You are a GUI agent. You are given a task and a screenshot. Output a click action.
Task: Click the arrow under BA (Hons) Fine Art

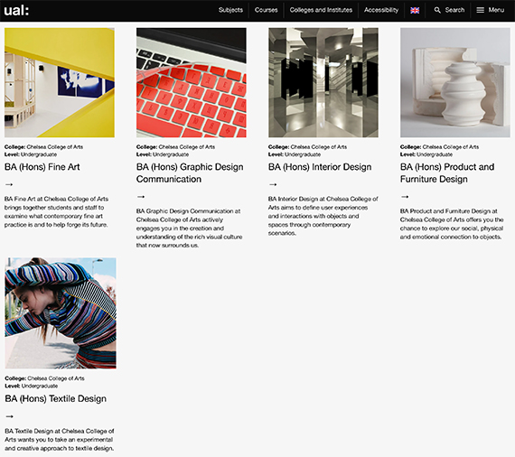(9, 184)
